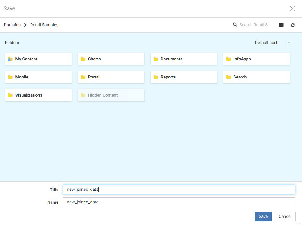Open the InfoApps folder

pos(257,59)
